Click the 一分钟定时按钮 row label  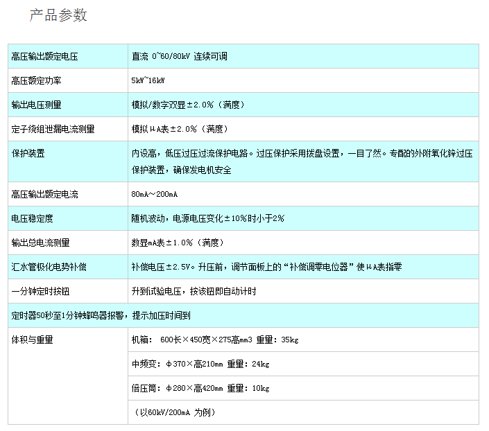(x=40, y=291)
